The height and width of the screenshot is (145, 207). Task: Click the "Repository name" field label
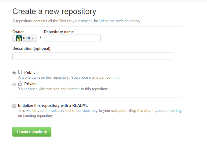tap(59, 32)
